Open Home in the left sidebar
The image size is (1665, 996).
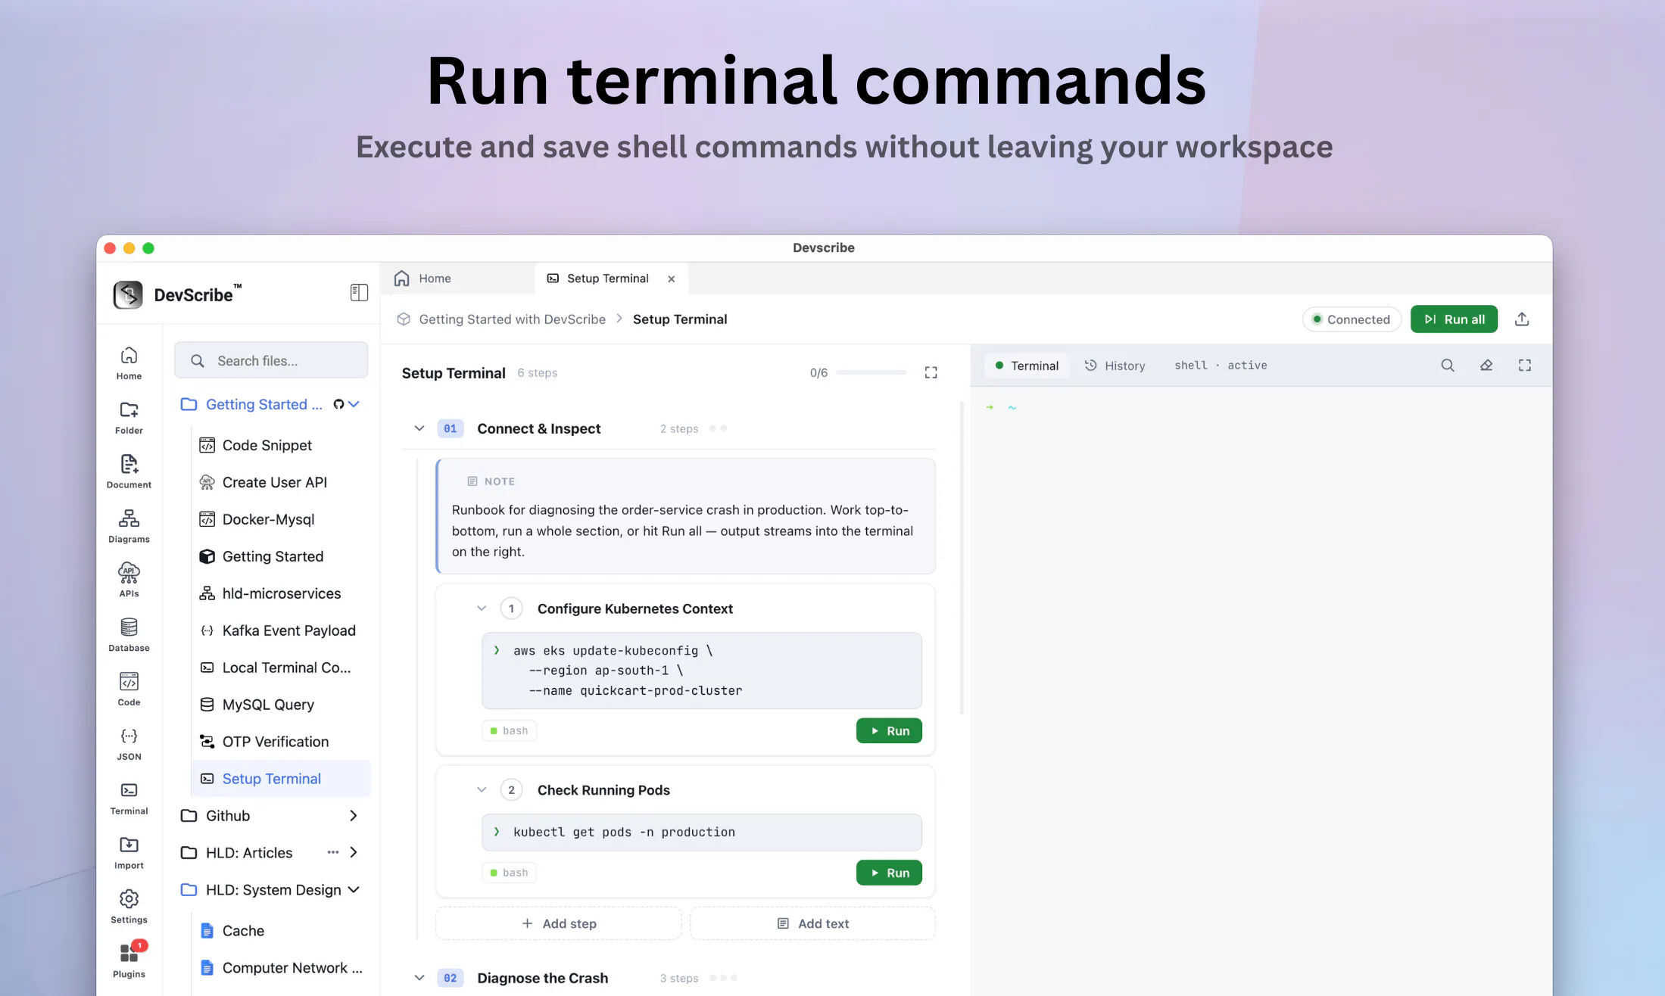129,363
